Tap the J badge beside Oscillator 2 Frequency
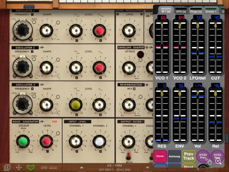Viewport: 229px width, 172px height. [x=32, y=52]
